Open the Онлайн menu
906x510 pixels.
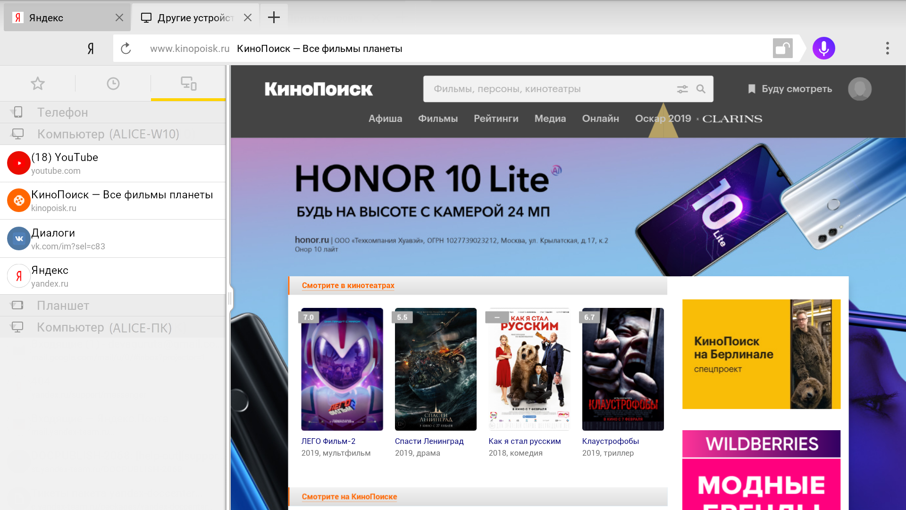click(600, 119)
